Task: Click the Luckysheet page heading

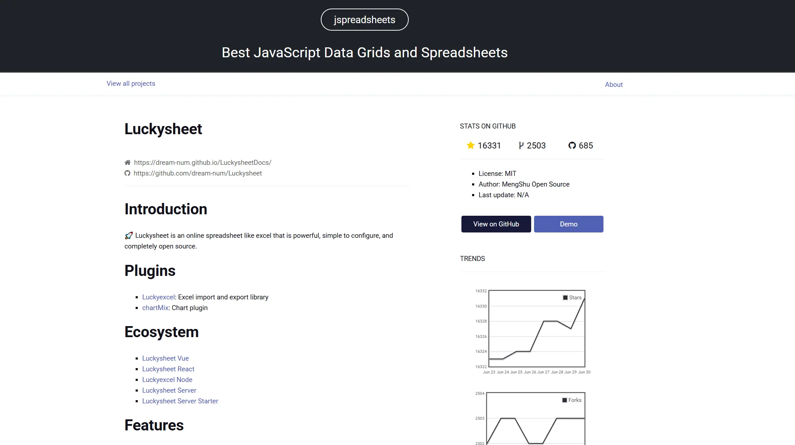Action: click(163, 129)
